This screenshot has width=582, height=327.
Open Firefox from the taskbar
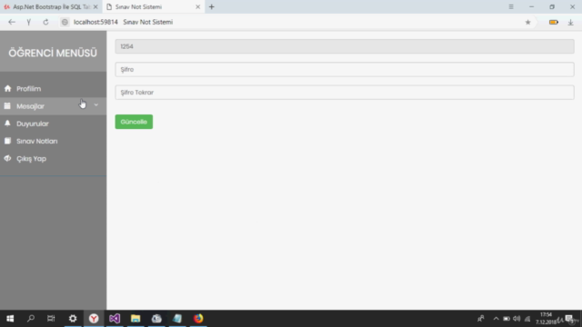click(198, 319)
